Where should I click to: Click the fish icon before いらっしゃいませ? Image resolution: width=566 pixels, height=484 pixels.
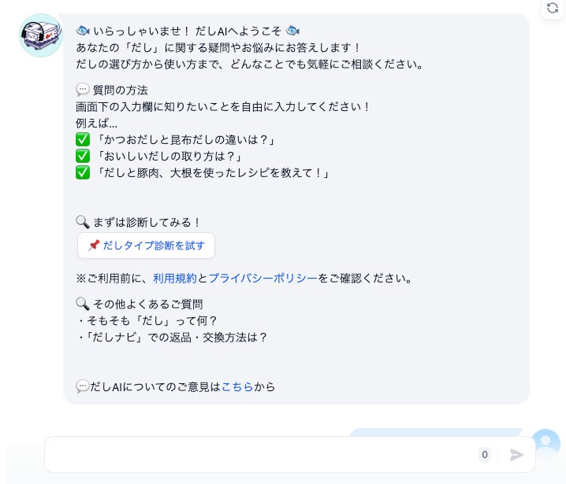point(83,31)
